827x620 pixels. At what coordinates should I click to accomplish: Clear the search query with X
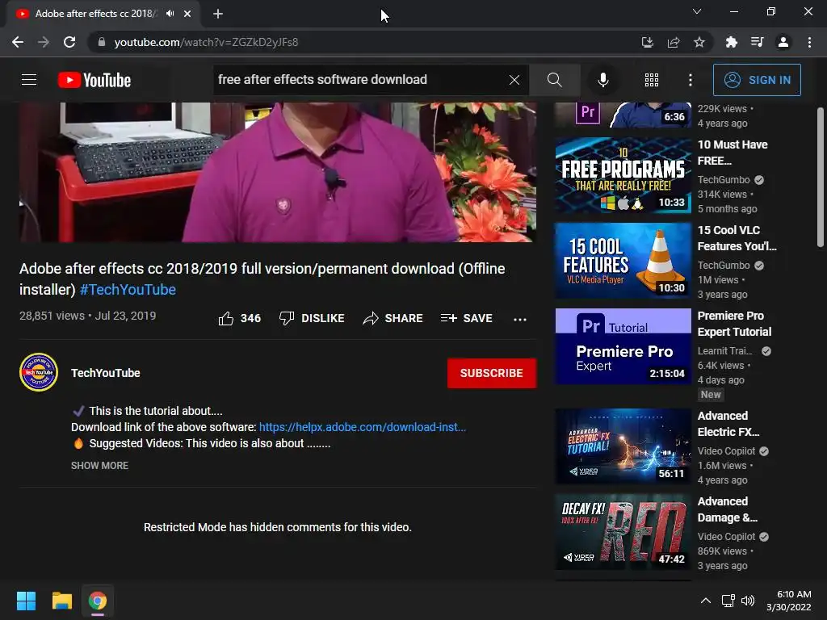point(514,80)
